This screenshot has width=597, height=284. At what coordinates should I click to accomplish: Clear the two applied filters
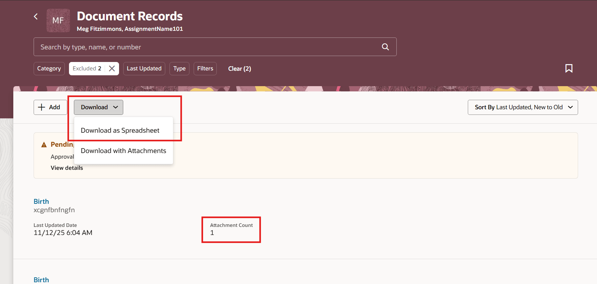point(240,69)
